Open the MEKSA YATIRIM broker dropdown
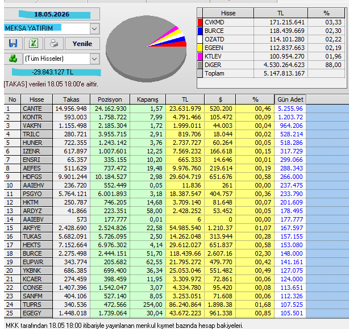 [94, 29]
